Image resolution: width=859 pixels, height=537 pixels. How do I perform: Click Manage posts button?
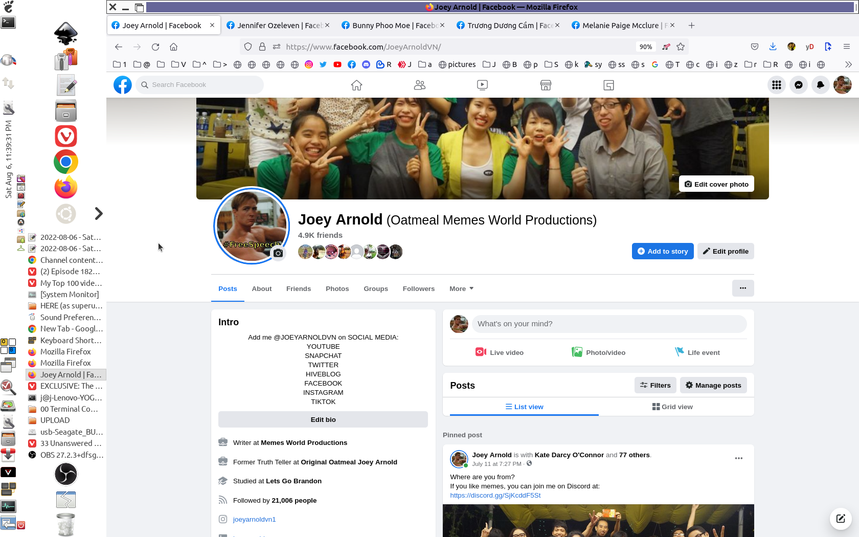(x=713, y=385)
